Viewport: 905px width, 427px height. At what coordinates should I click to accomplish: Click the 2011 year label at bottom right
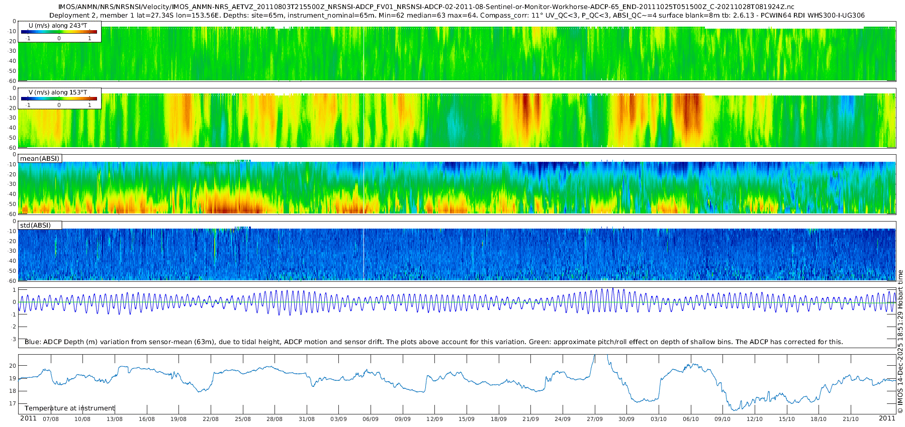point(887,418)
